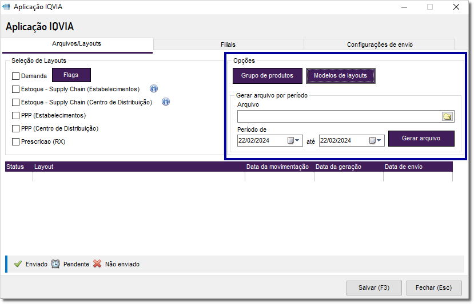This screenshot has height=304, width=474.
Task: Click the red Não enviado X icon
Action: tap(97, 264)
